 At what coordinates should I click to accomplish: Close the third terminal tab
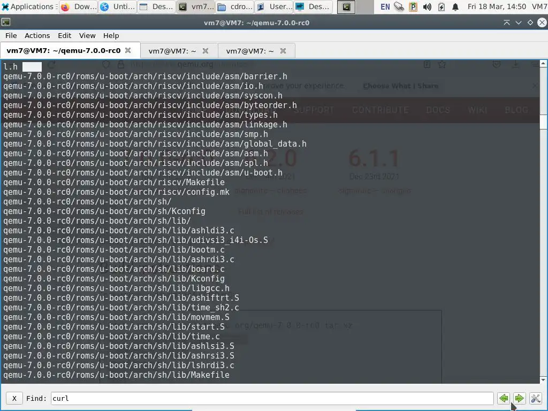pyautogui.click(x=283, y=51)
